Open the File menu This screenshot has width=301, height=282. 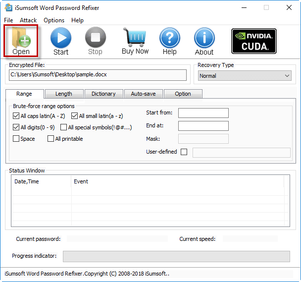coord(8,20)
